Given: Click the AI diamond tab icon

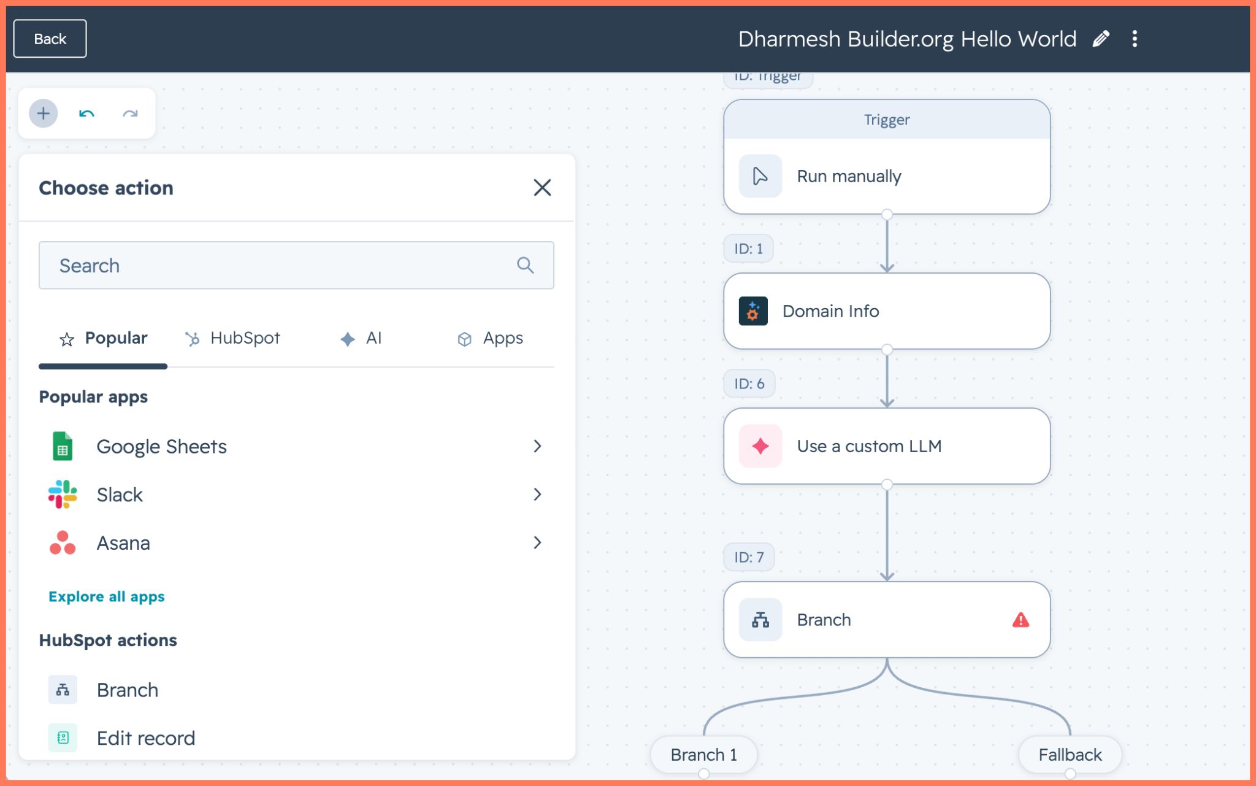Looking at the screenshot, I should (x=348, y=339).
